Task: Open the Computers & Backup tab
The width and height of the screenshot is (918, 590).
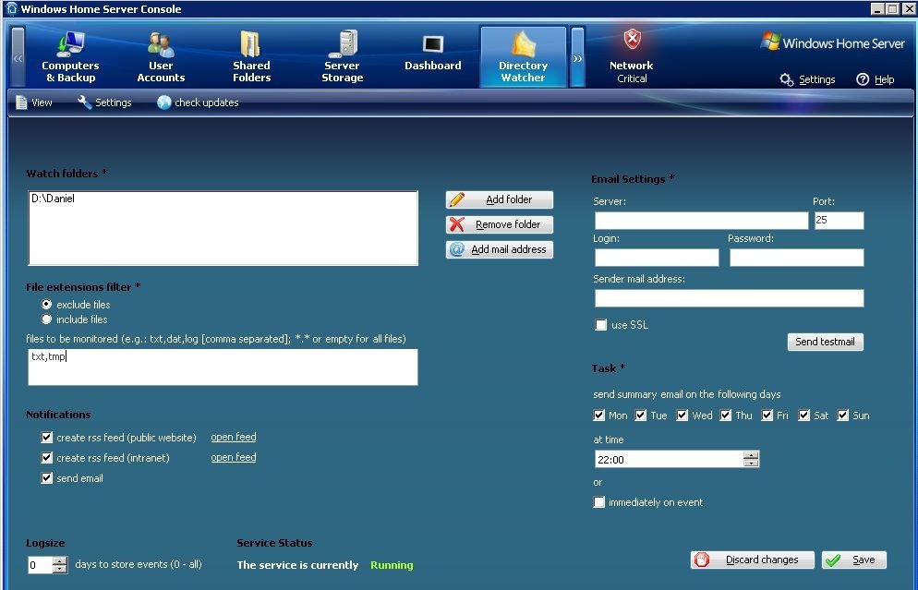Action: pyautogui.click(x=70, y=57)
